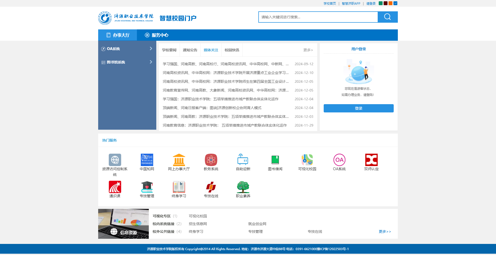Image resolution: width=496 pixels, height=255 pixels.
Task: Click the keyword search input field
Action: tap(318, 17)
